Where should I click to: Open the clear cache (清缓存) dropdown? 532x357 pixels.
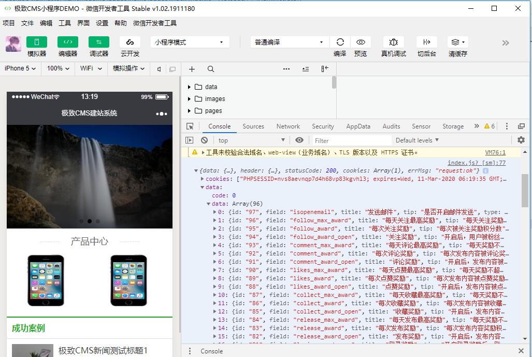[x=458, y=42]
